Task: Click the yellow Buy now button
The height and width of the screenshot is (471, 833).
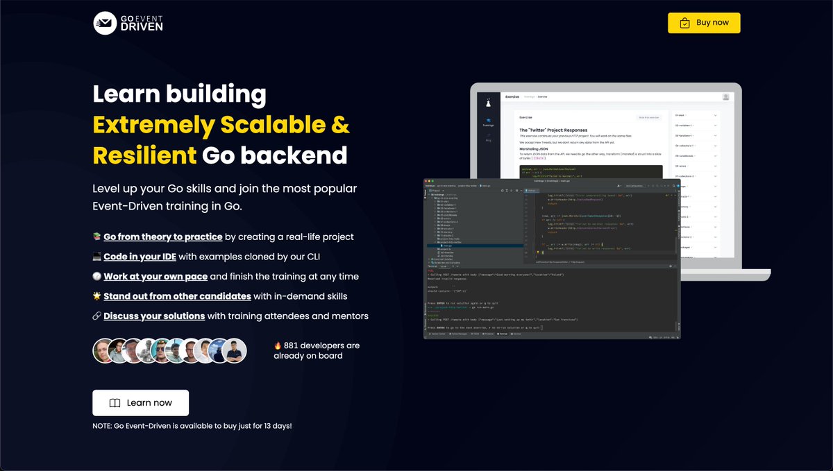Action: pyautogui.click(x=704, y=23)
